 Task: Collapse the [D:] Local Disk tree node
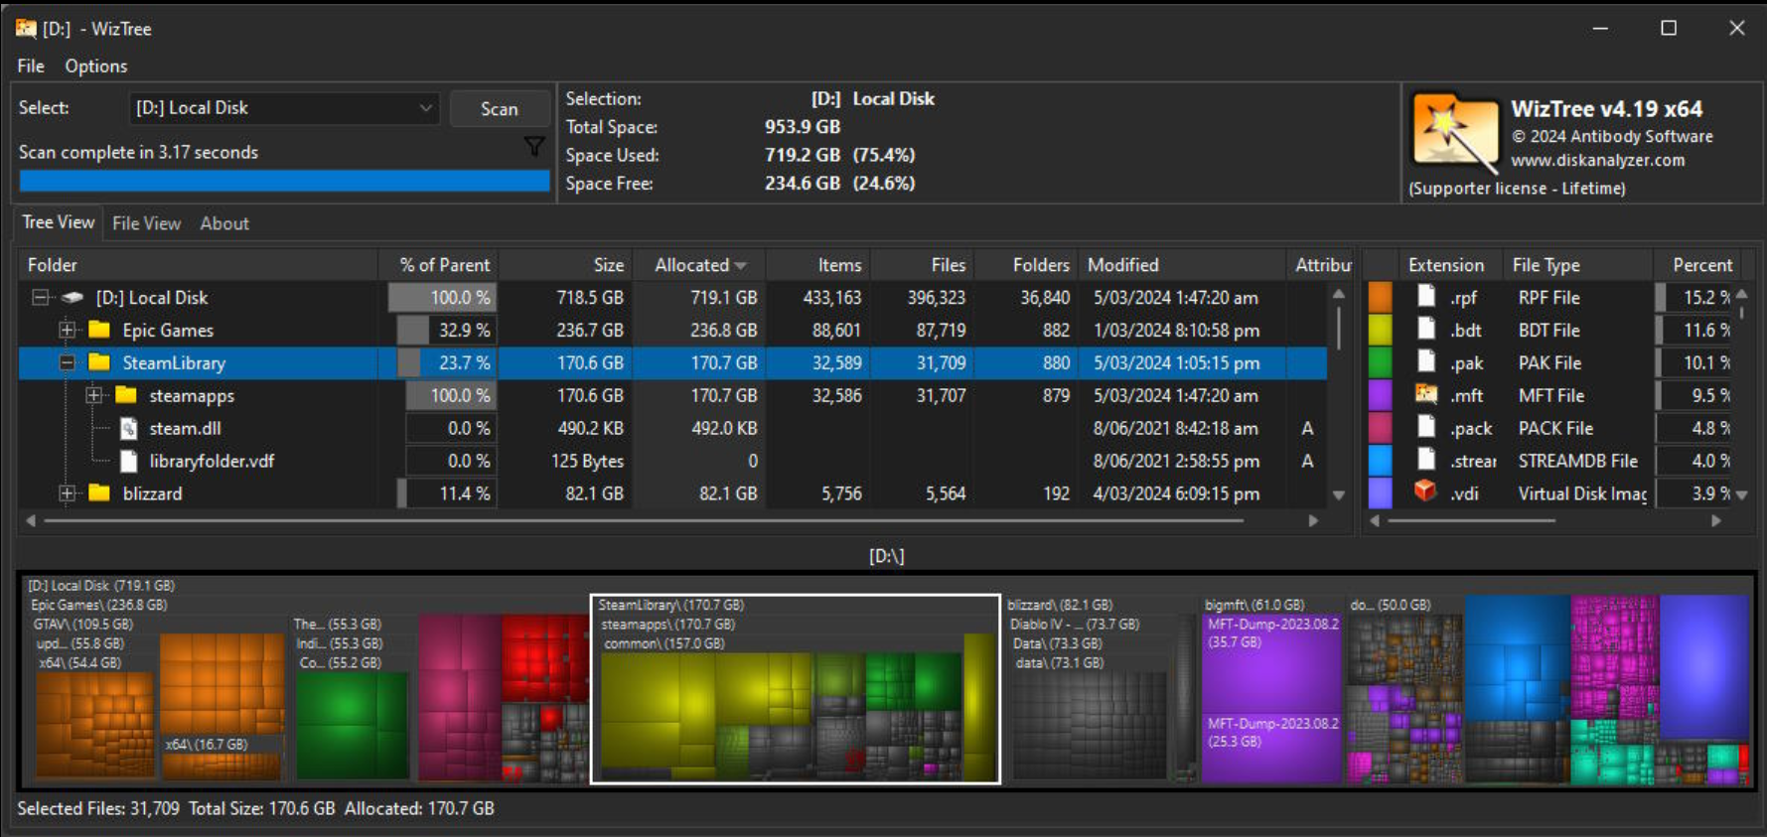click(x=41, y=298)
